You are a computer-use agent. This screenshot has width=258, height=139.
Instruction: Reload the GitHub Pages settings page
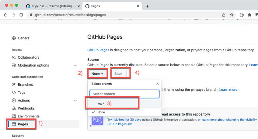21,15
